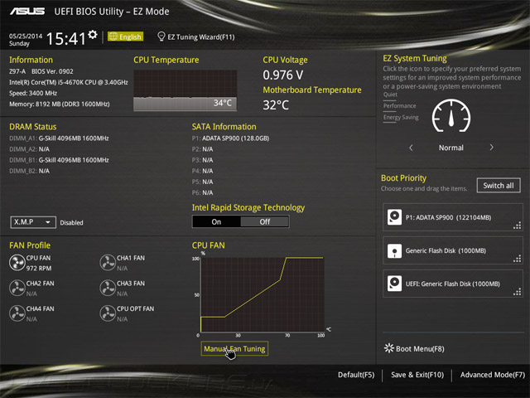This screenshot has height=398, width=530.
Task: Click Memory: 8192 MB (DDR3 1600MHz) text
Action: [x=60, y=104]
